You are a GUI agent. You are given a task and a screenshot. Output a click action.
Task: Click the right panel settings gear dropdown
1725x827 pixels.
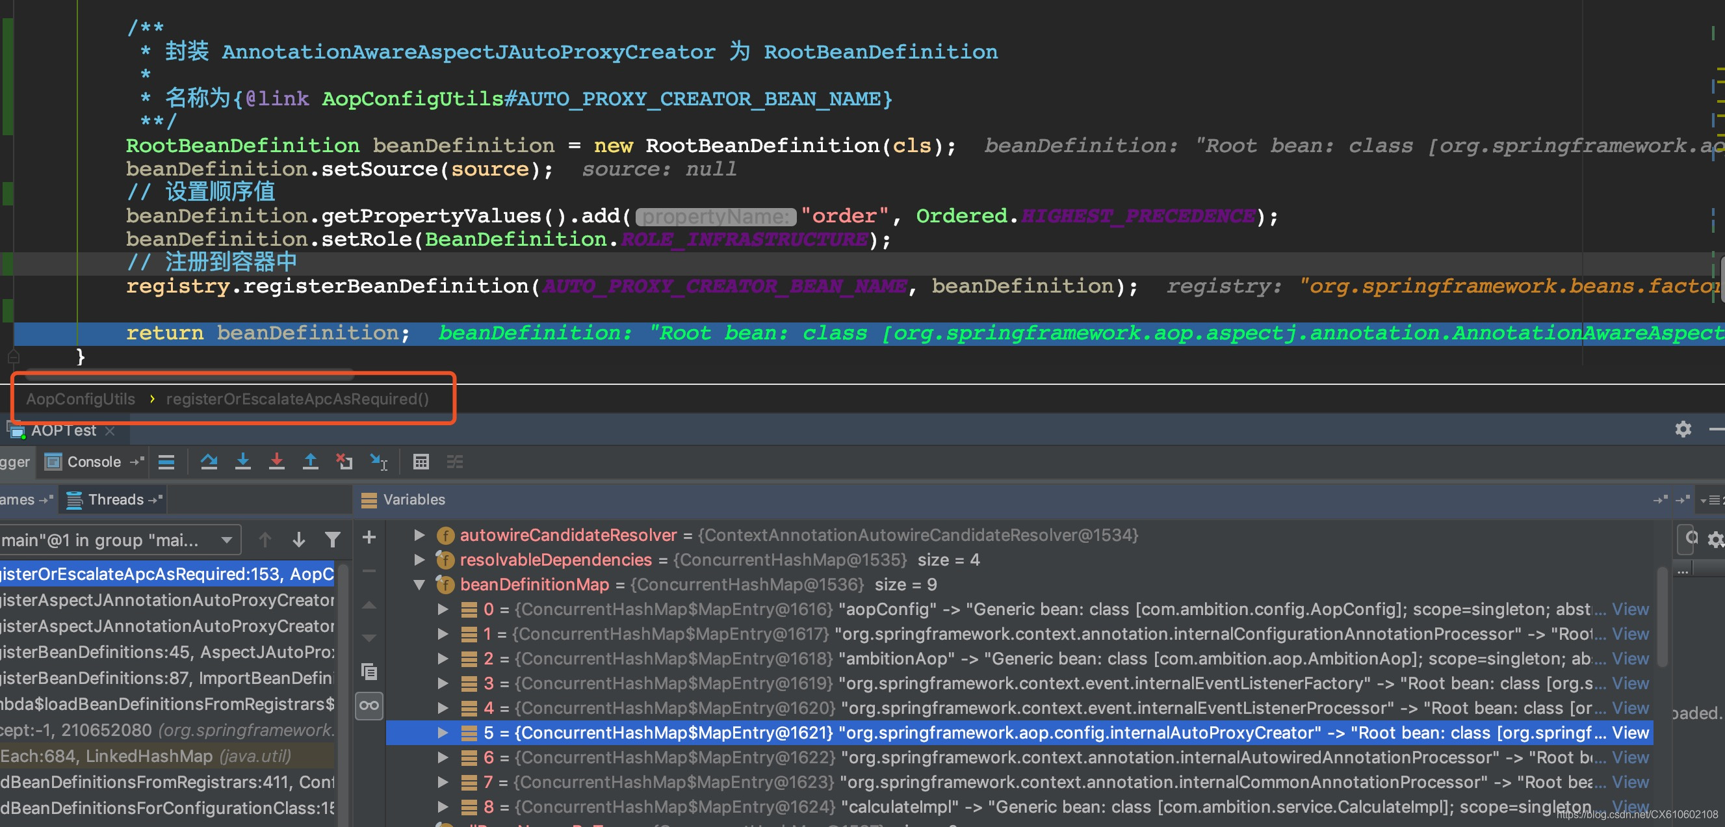(1715, 539)
